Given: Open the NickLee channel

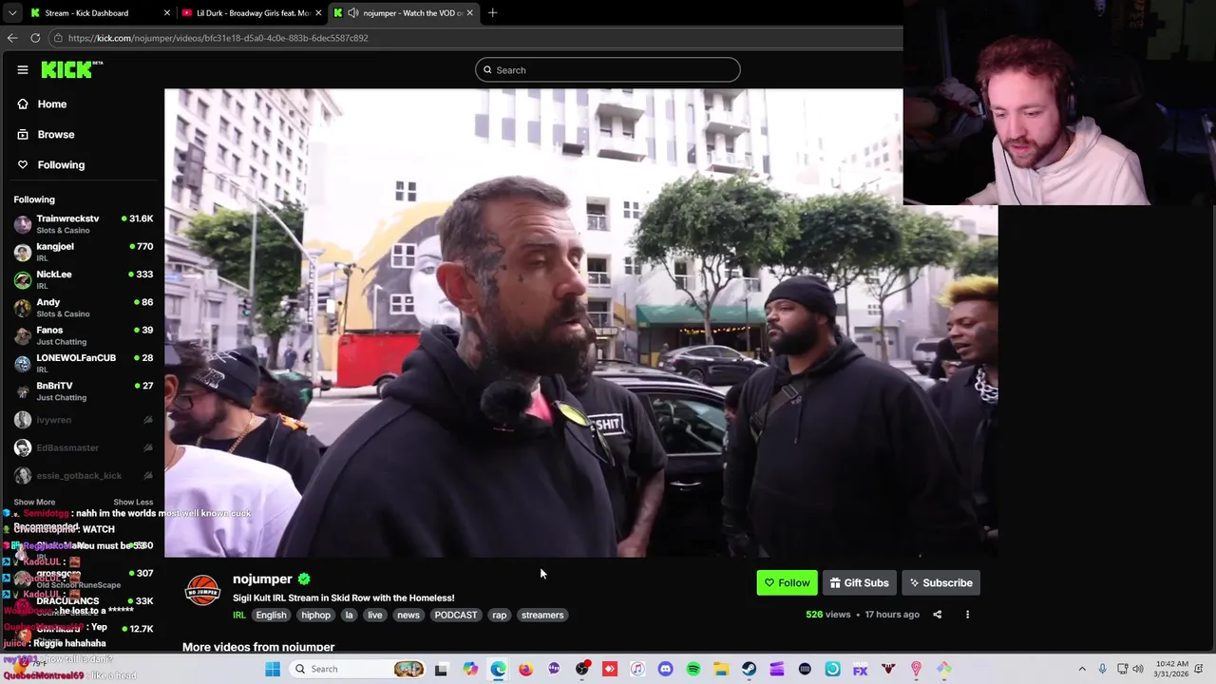Looking at the screenshot, I should 84,279.
